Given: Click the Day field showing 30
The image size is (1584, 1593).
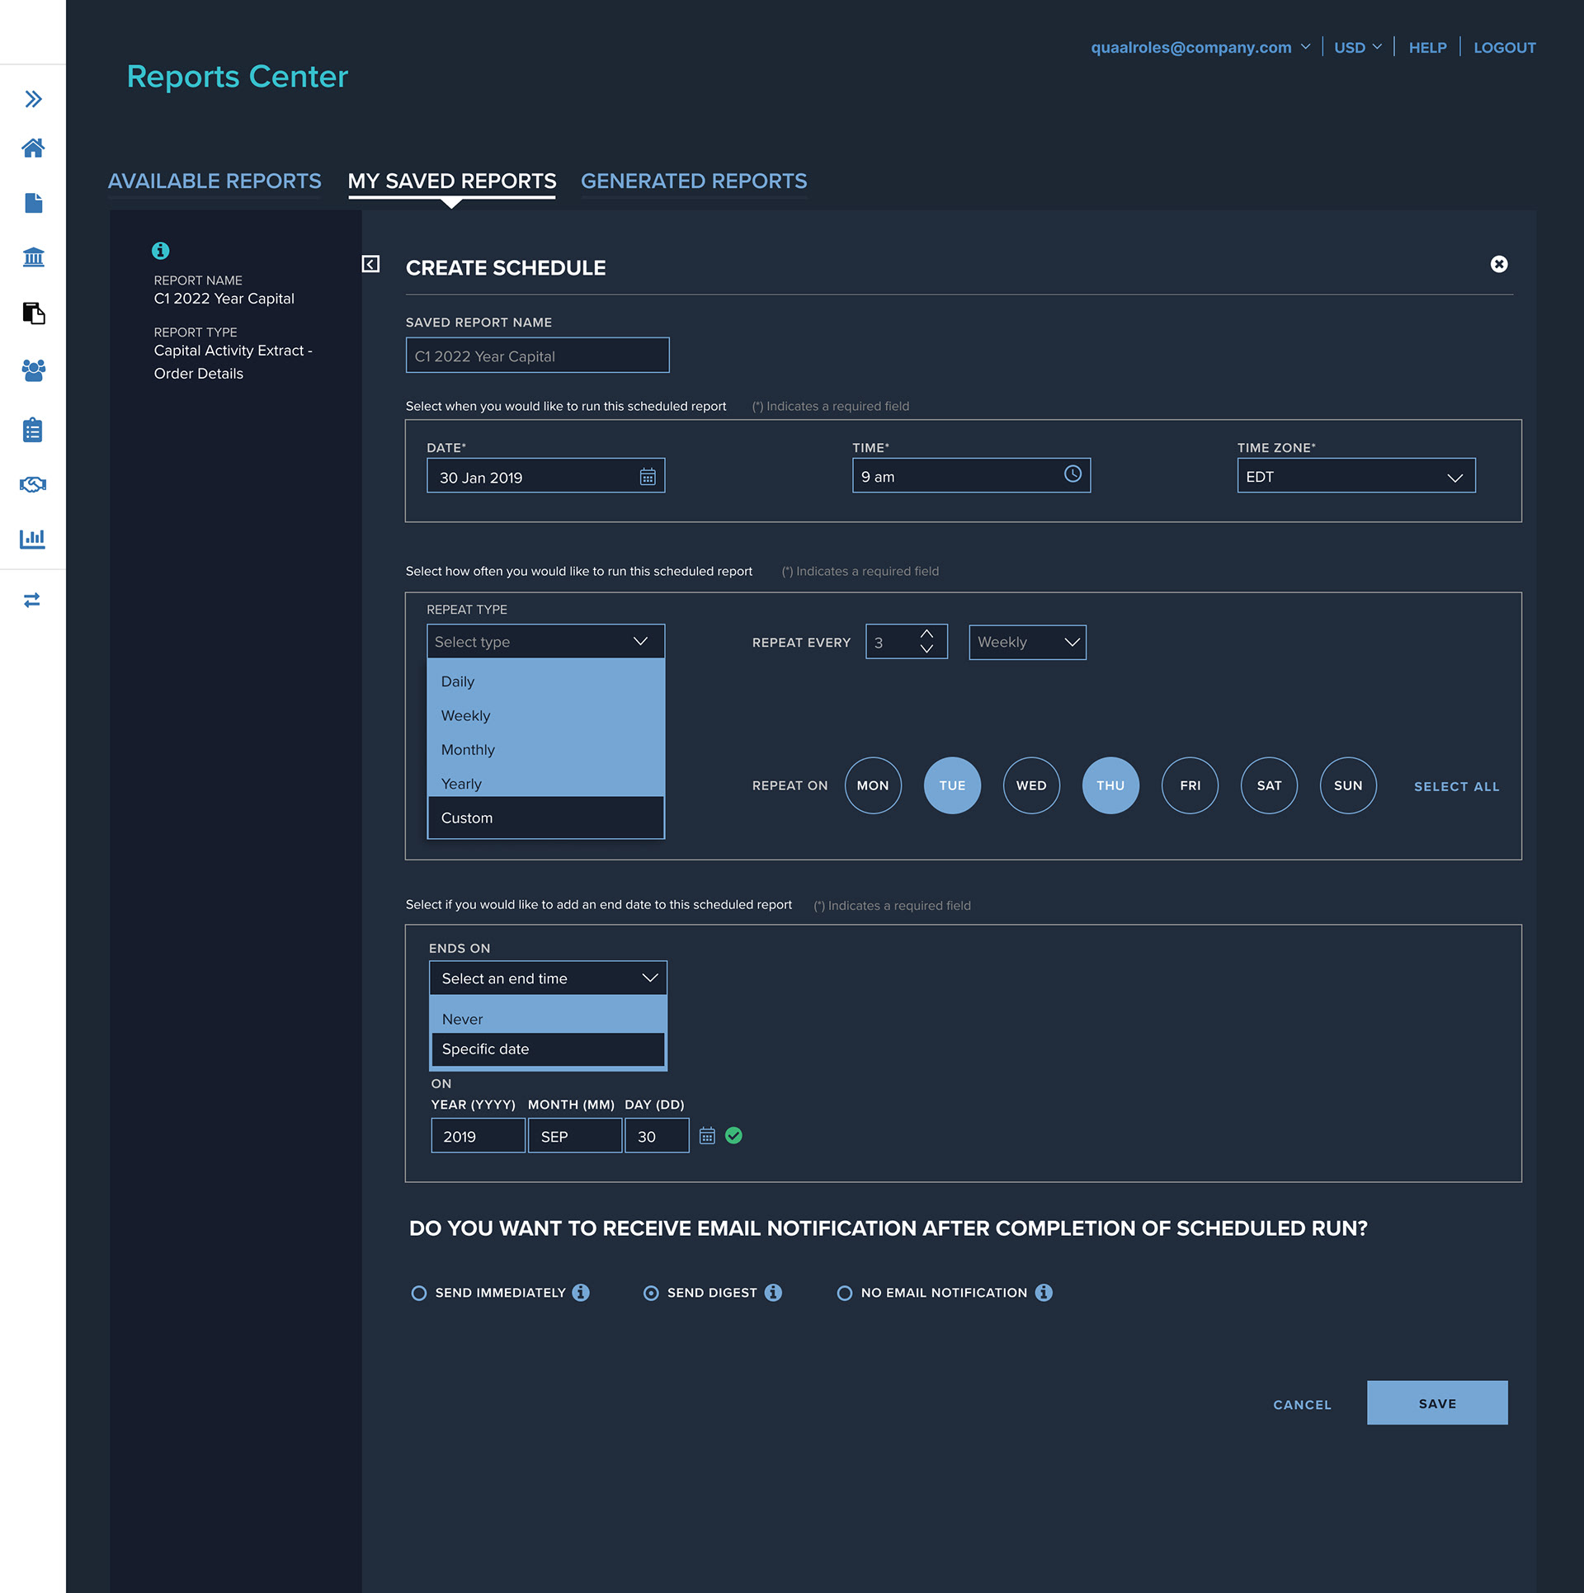Looking at the screenshot, I should [657, 1136].
